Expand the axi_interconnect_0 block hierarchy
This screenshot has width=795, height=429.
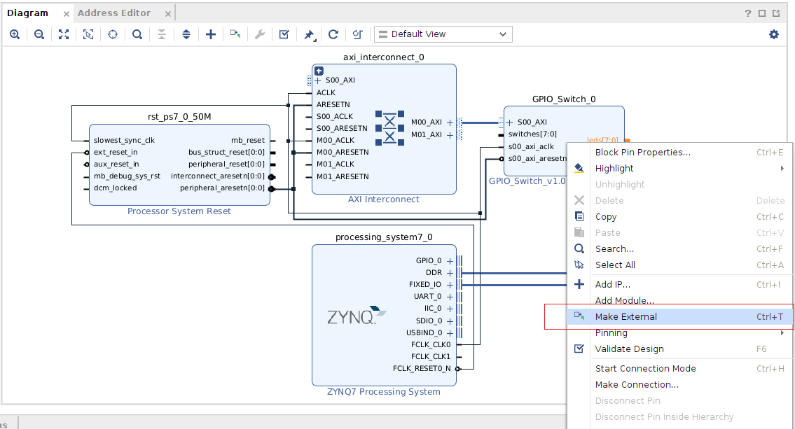pos(319,71)
